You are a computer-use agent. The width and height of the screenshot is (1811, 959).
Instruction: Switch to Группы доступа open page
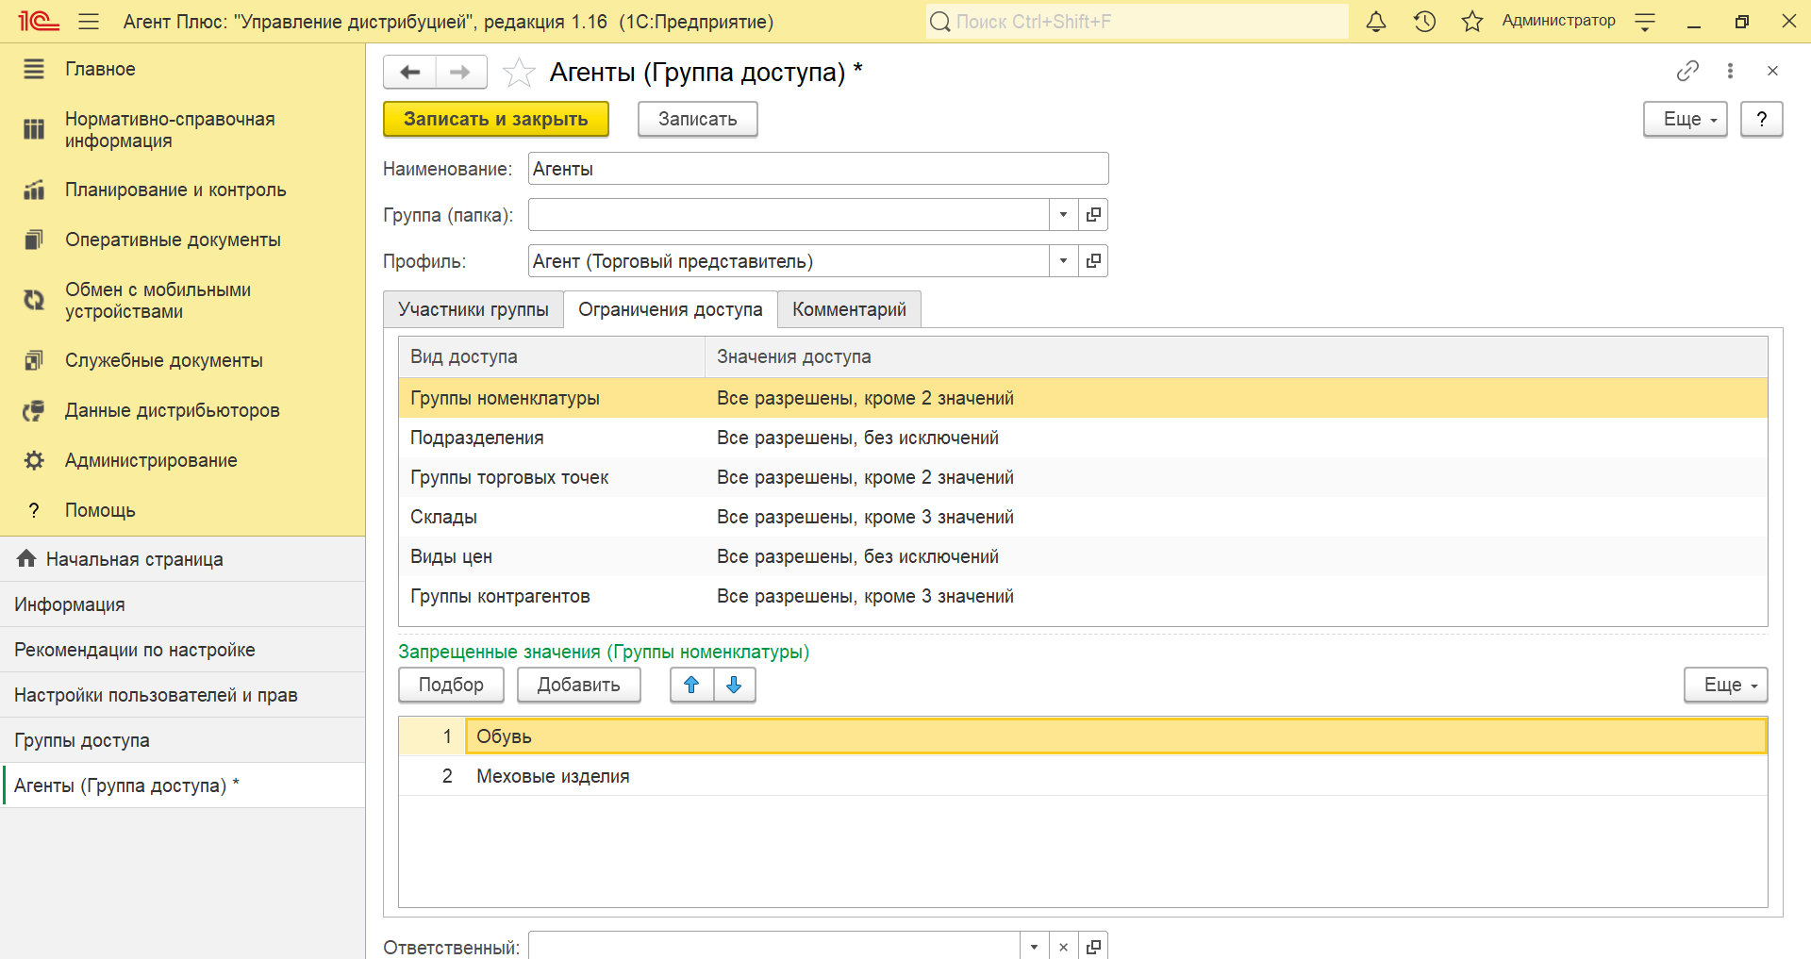tap(182, 740)
